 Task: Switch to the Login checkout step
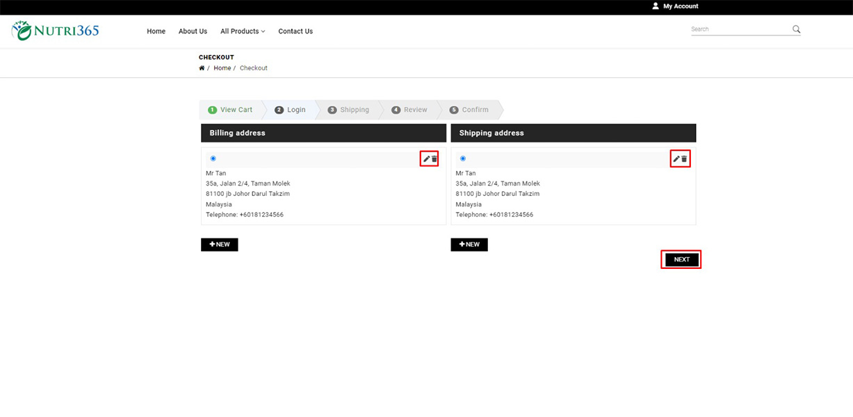pyautogui.click(x=291, y=110)
